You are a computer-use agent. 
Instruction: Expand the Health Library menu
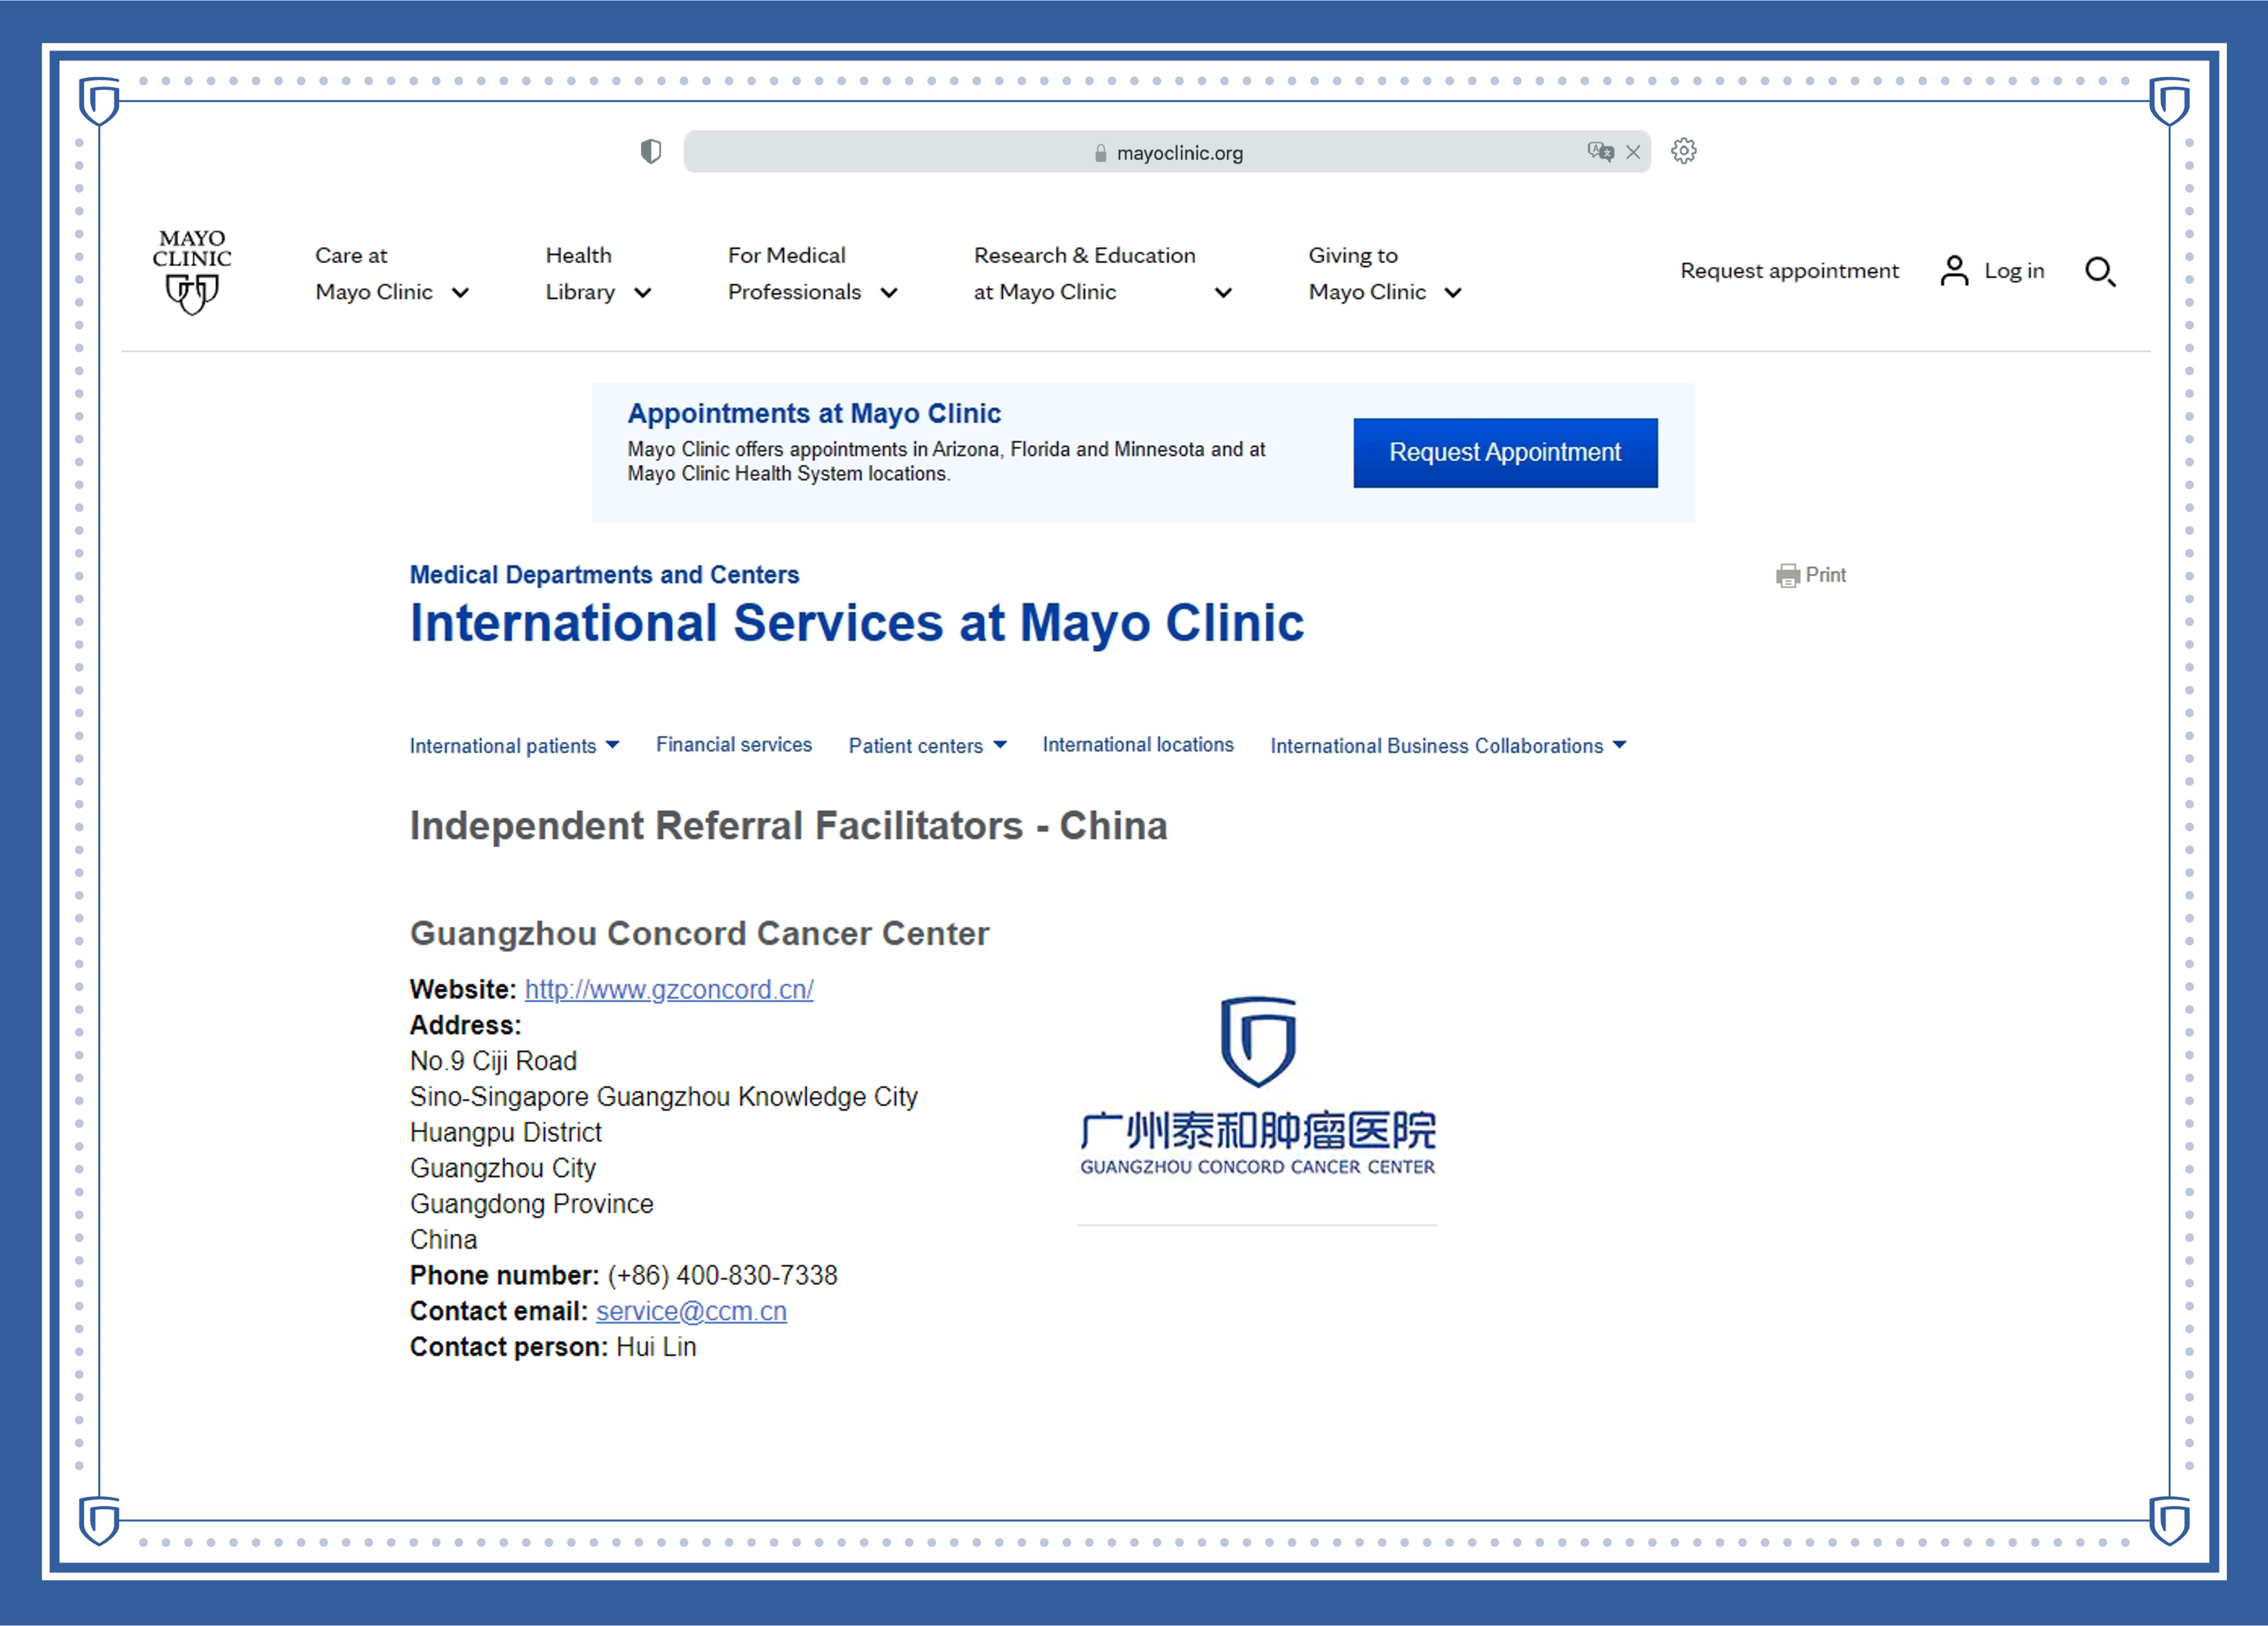pos(598,273)
